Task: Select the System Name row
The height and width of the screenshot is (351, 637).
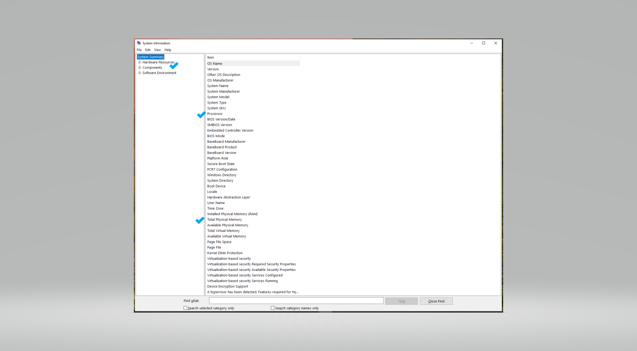Action: point(253,86)
